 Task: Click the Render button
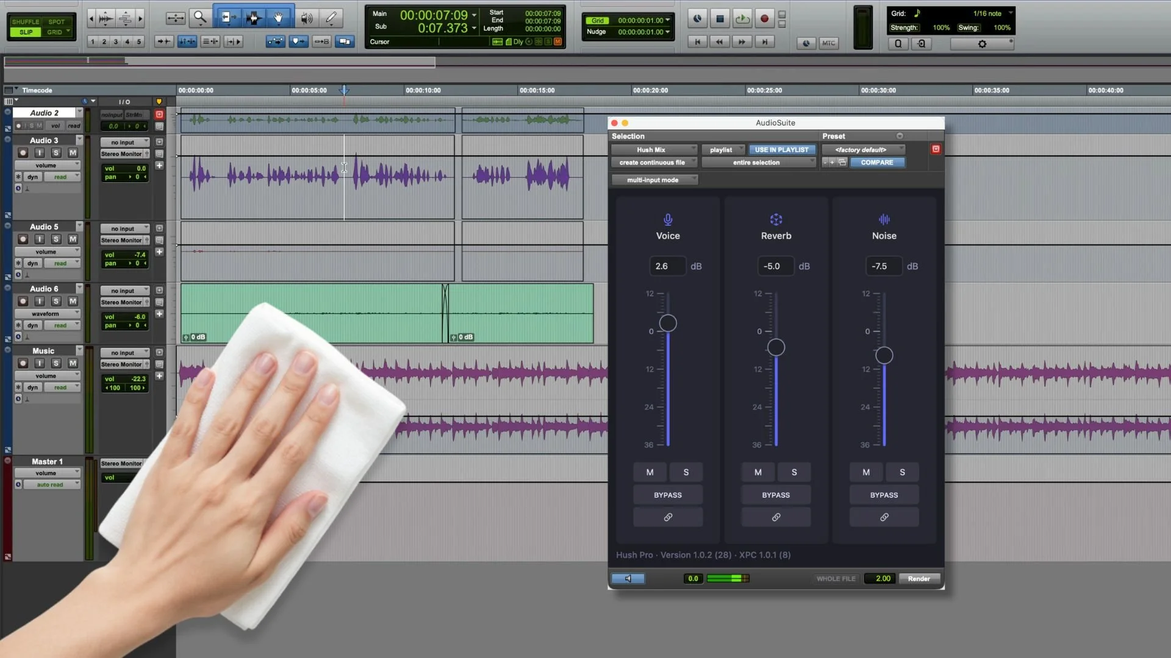click(919, 579)
